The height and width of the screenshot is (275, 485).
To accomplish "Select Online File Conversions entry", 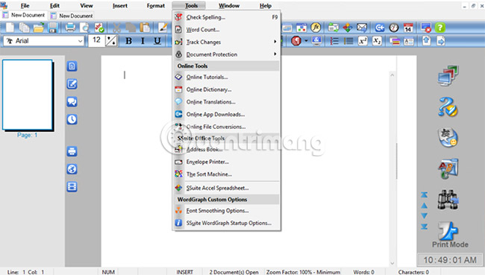I will pyautogui.click(x=226, y=127).
